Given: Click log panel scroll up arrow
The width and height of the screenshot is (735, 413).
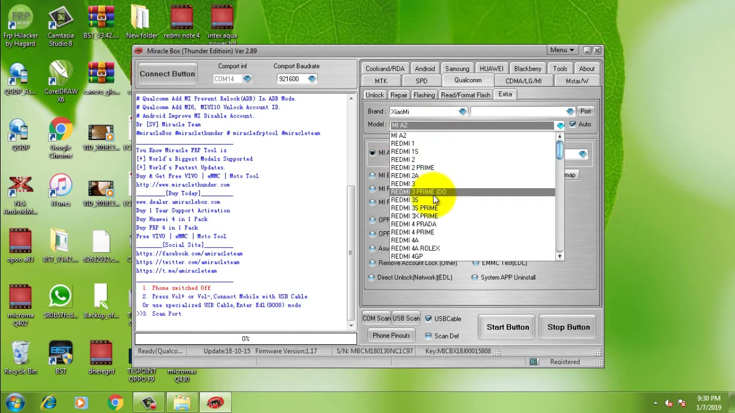Looking at the screenshot, I should 351,99.
